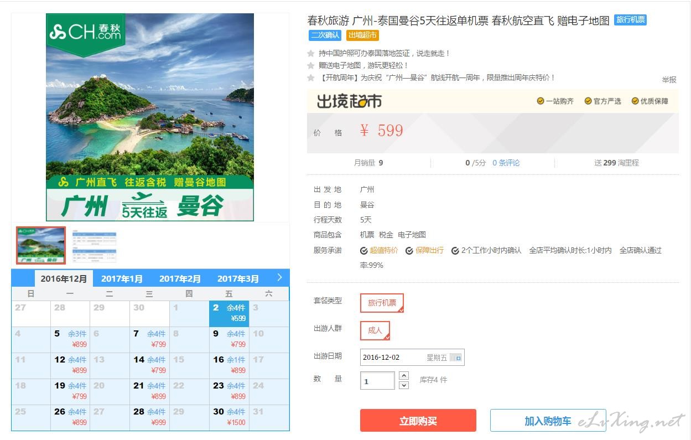Viewport: 691px width, 440px height.
Task: Select the flight table thumbnail
Action: pos(95,245)
